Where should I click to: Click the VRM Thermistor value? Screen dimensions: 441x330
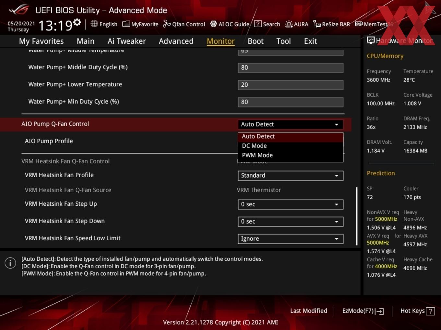tap(259, 190)
